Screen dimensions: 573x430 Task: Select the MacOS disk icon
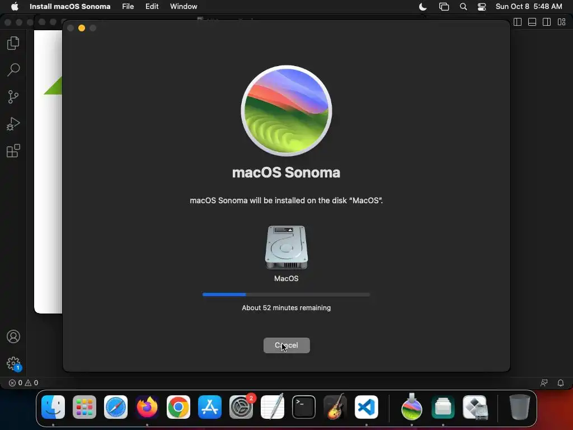(286, 247)
